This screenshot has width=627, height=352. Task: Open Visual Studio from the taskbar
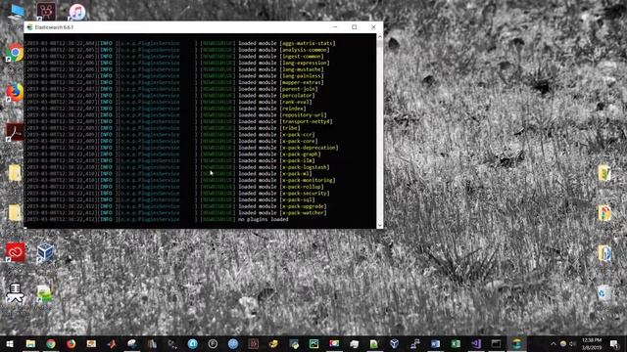point(476,343)
